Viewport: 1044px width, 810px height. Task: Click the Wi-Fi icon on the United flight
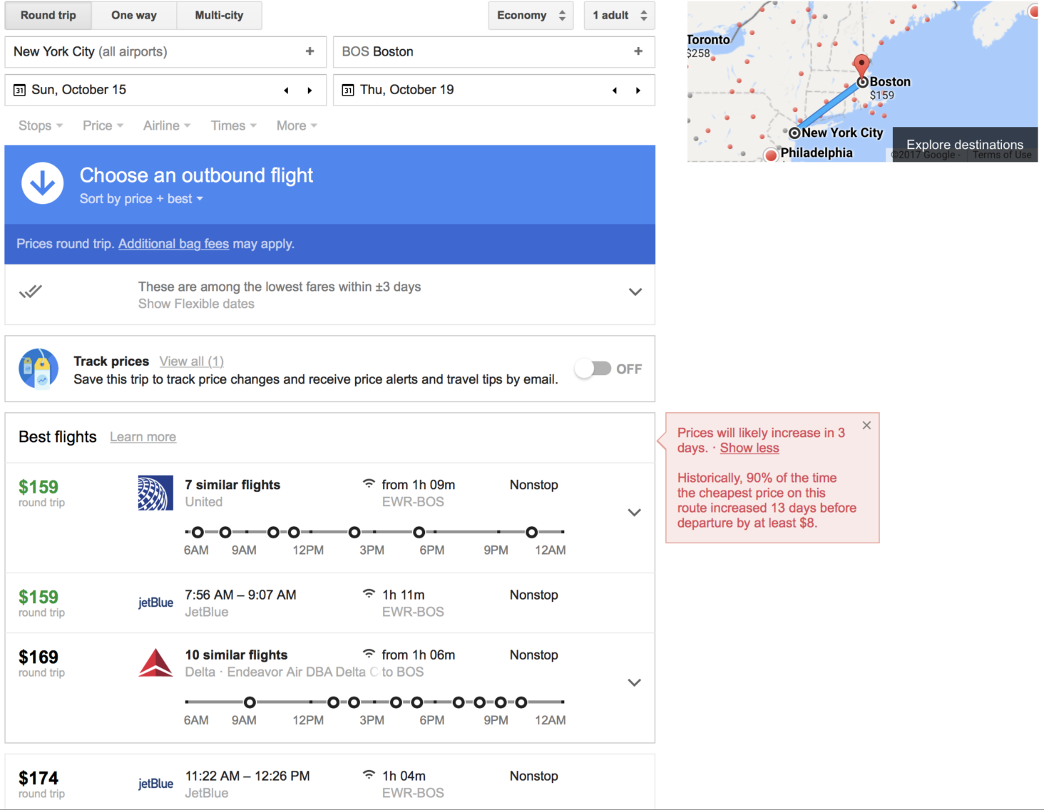click(x=369, y=483)
